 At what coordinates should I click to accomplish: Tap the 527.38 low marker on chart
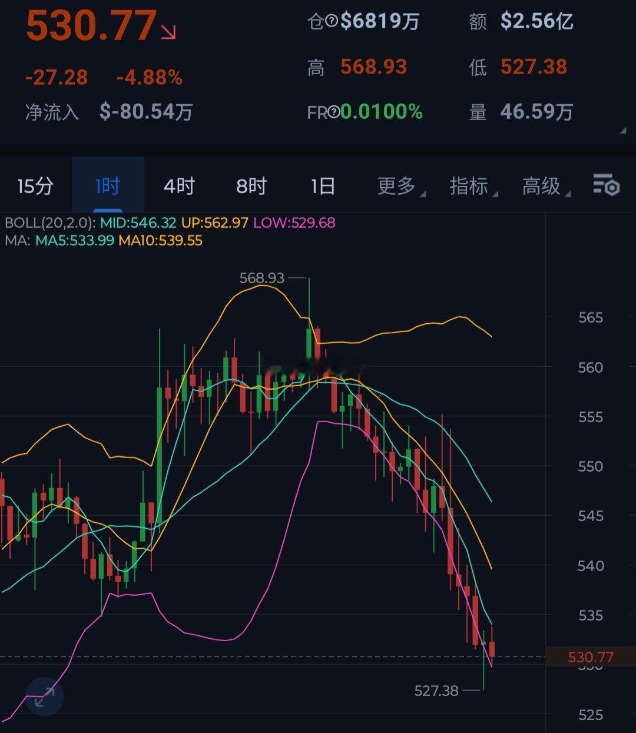click(436, 691)
